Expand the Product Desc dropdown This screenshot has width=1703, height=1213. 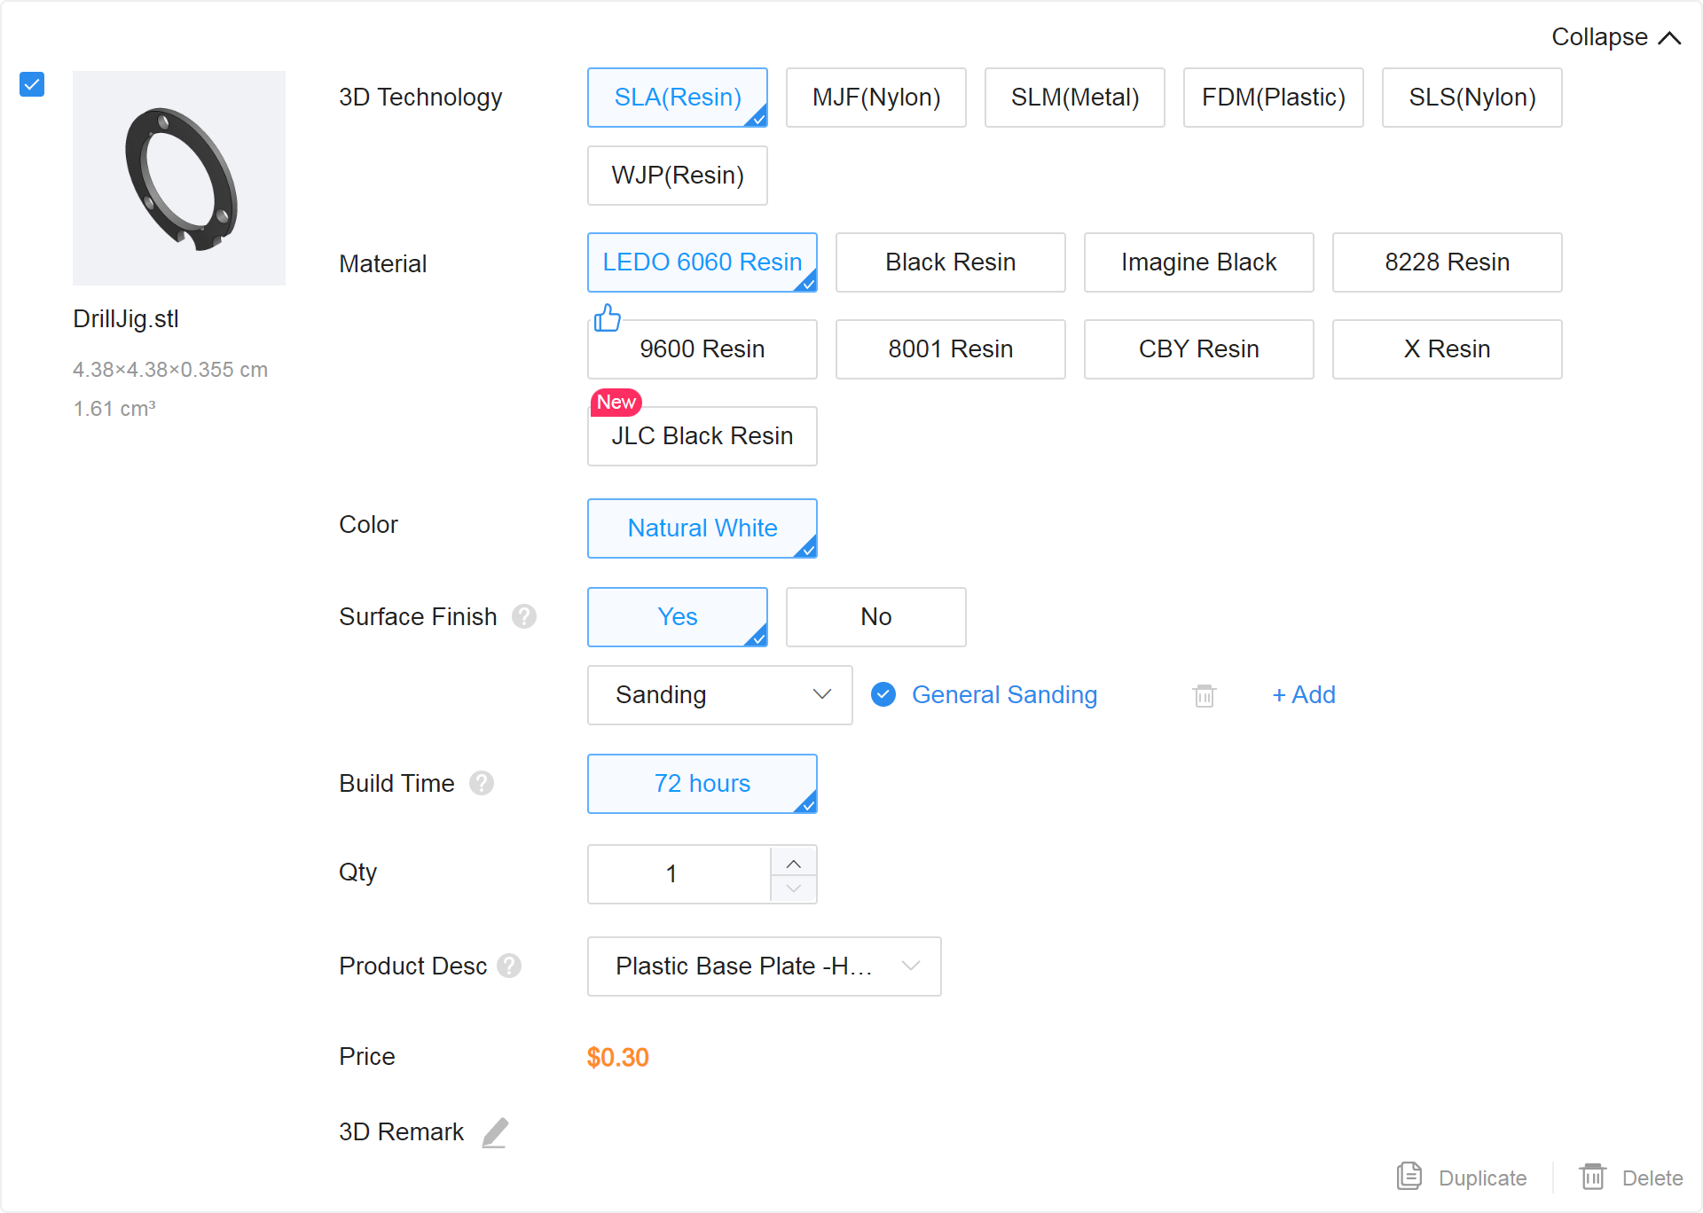764,966
